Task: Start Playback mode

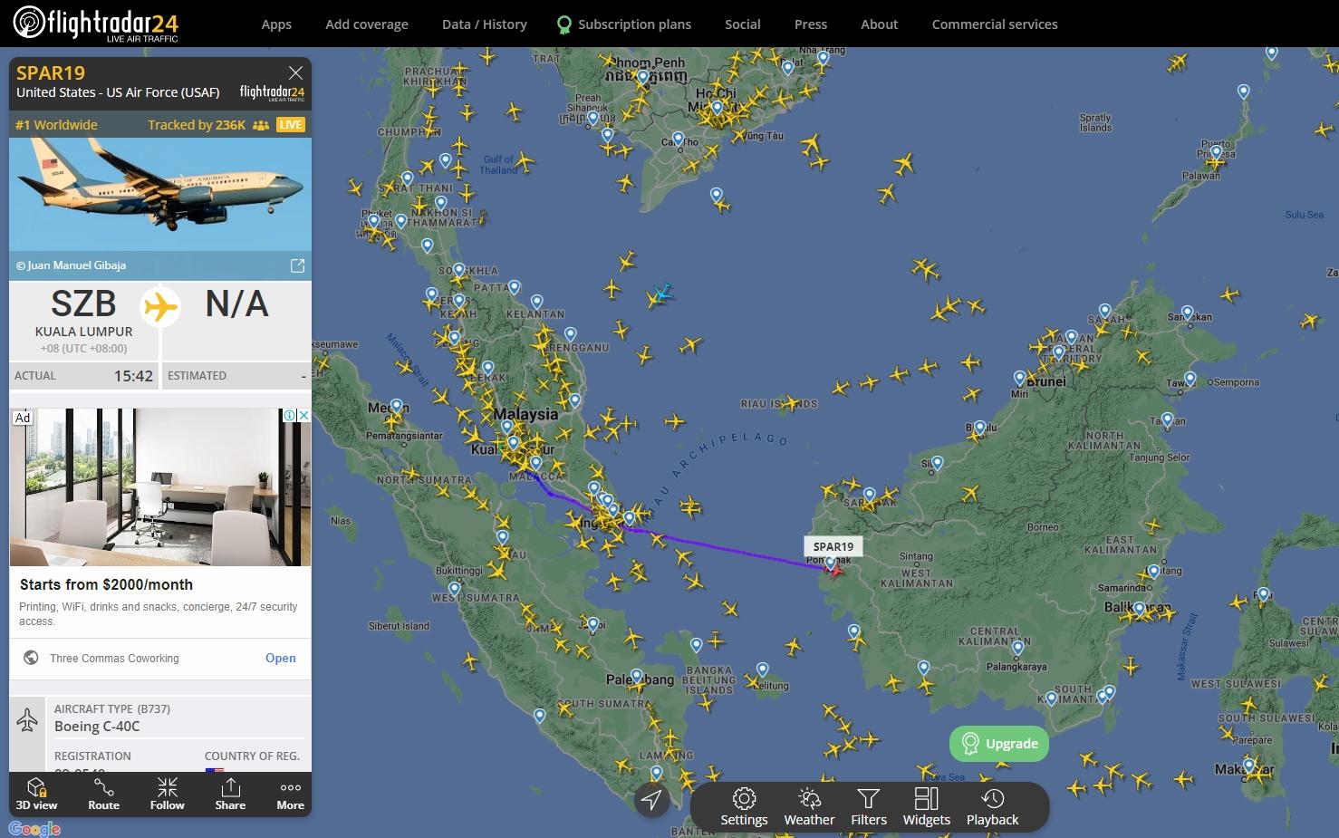Action: click(x=992, y=806)
